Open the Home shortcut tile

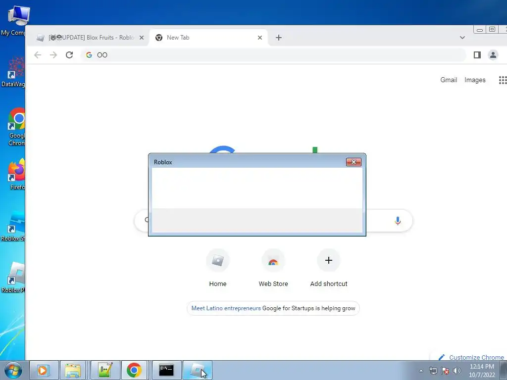point(218,268)
